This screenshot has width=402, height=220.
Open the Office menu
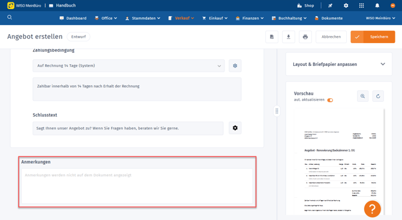106,18
